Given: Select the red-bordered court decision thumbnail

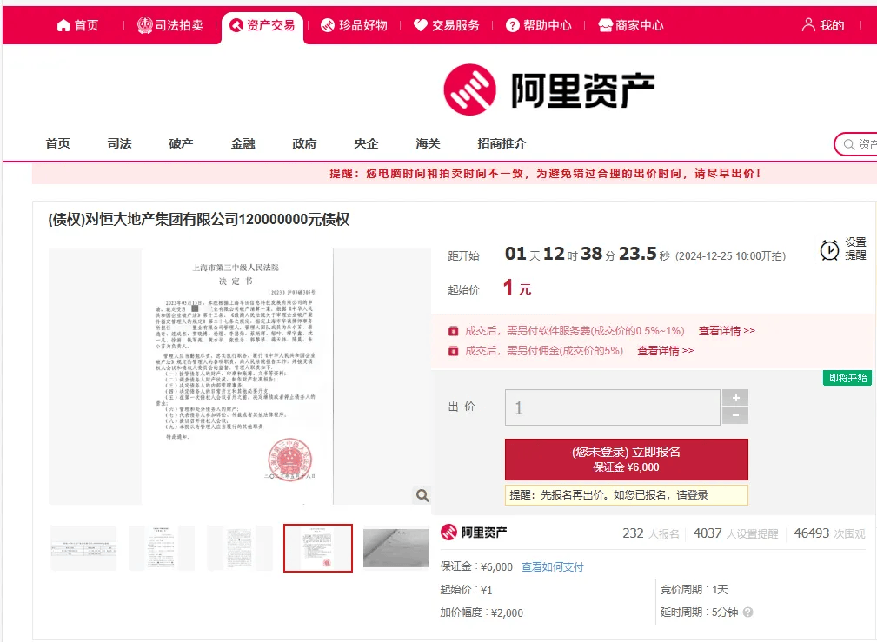Looking at the screenshot, I should click(318, 548).
